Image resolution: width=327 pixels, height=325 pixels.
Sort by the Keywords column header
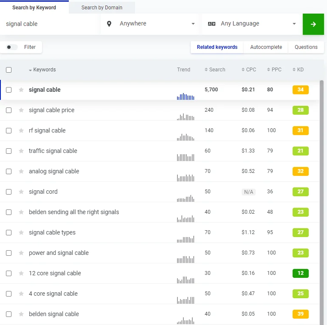click(44, 70)
